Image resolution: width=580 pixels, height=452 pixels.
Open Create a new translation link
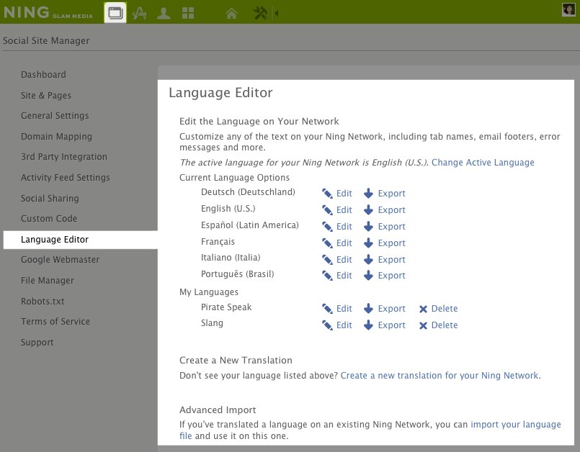point(440,376)
